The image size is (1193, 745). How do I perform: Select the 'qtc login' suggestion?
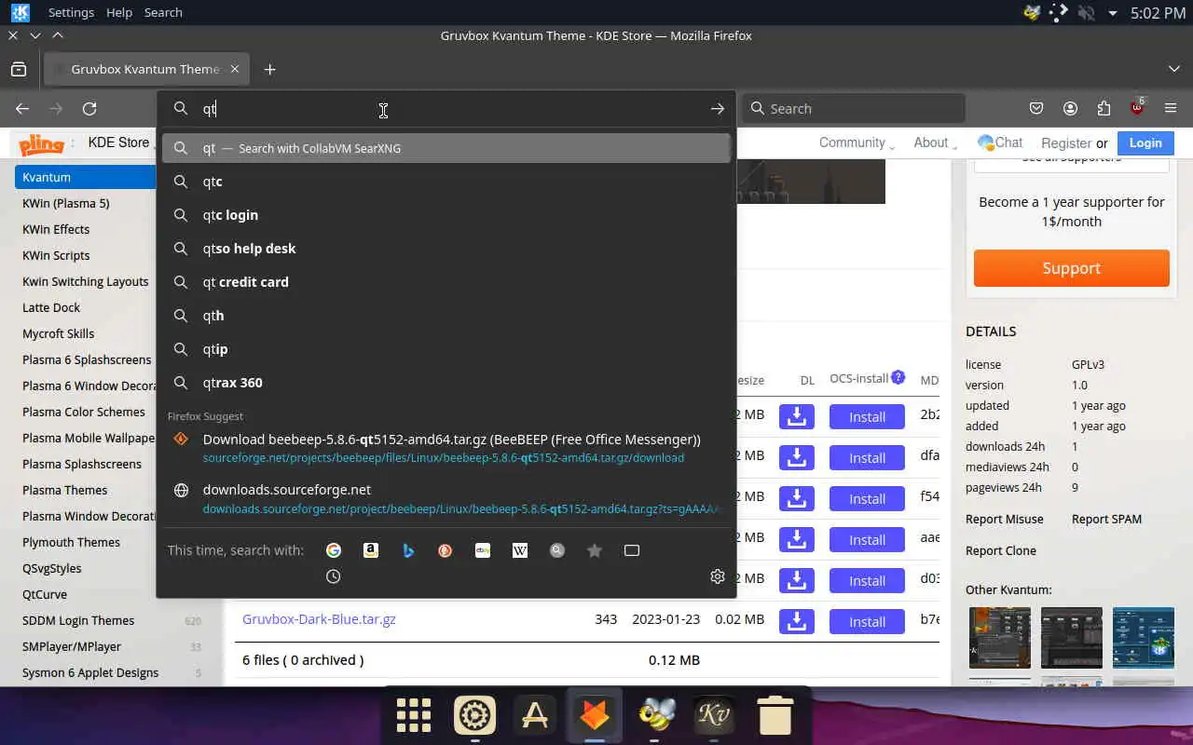point(446,215)
